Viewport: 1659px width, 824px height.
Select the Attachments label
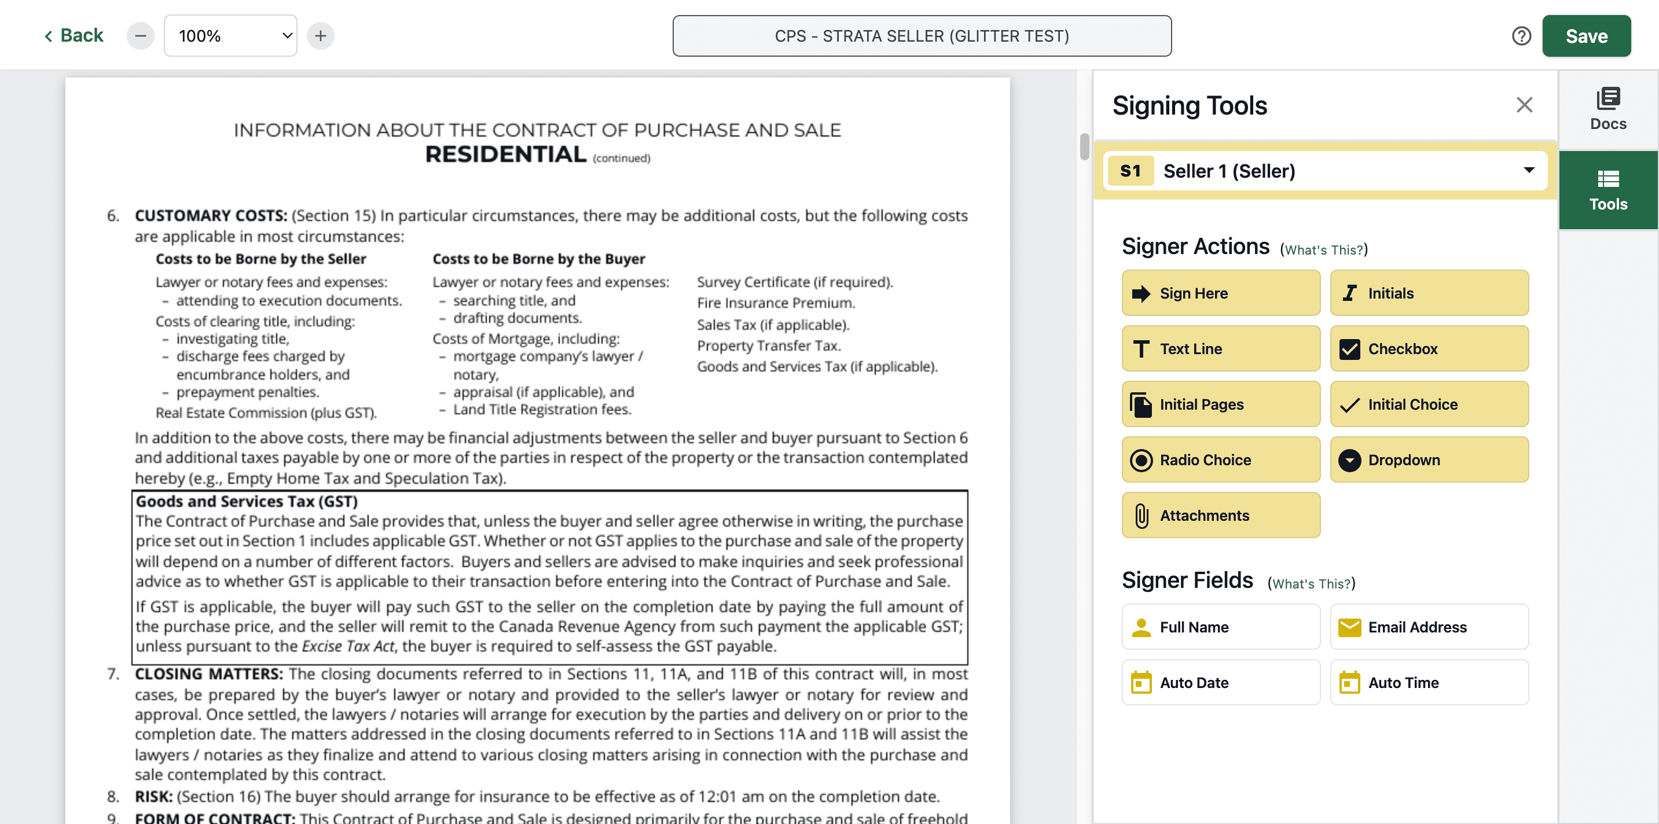click(x=1205, y=516)
